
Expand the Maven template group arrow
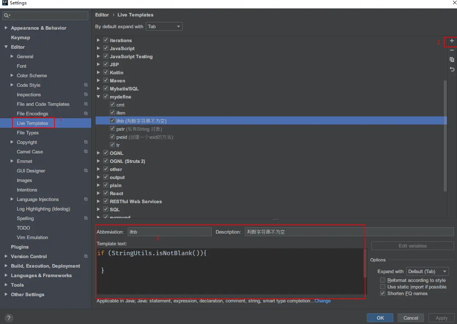coord(99,81)
